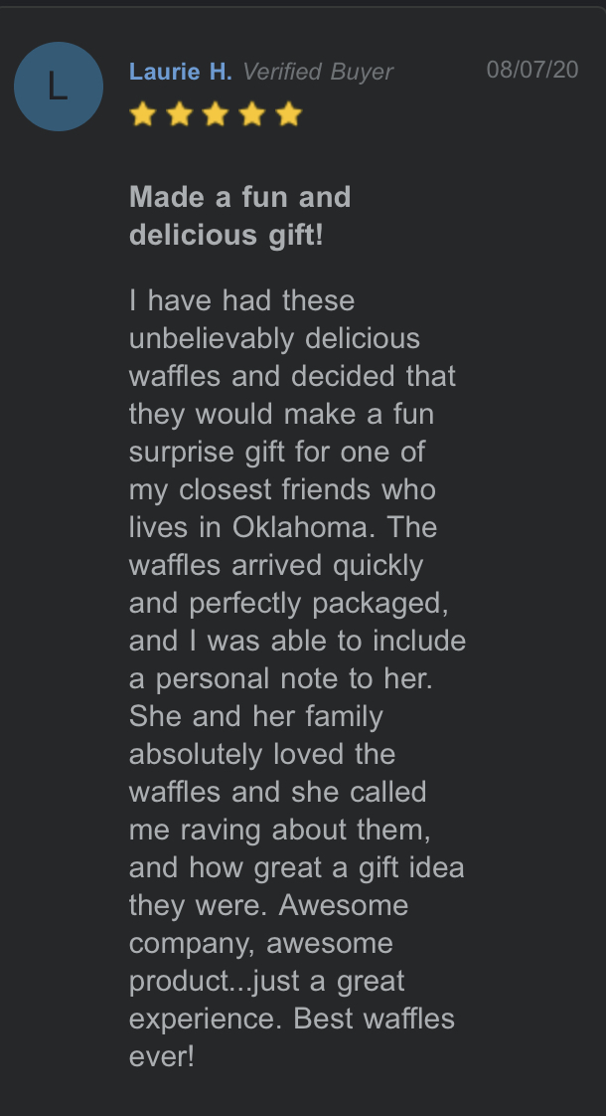
Task: Click the fifth gold rating star
Action: [x=289, y=113]
